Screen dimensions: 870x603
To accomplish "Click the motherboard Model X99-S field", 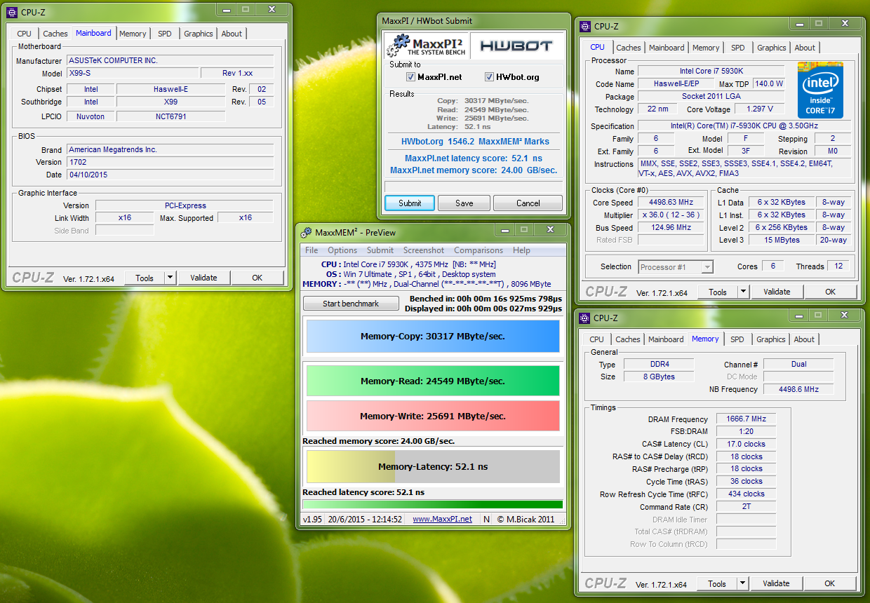I will [133, 73].
